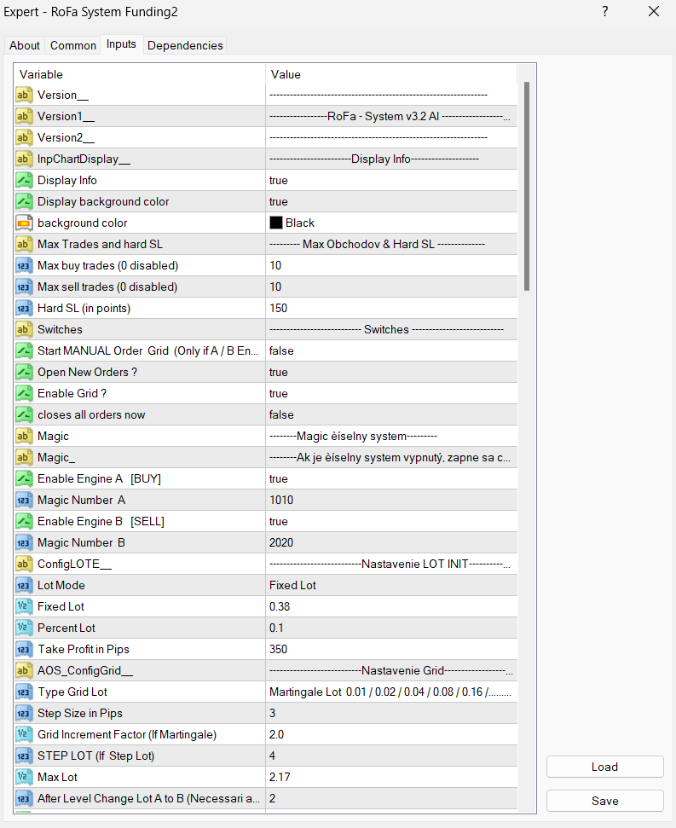Toggle the closes all orders now value
Viewport: 676px width, 828px height.
390,414
